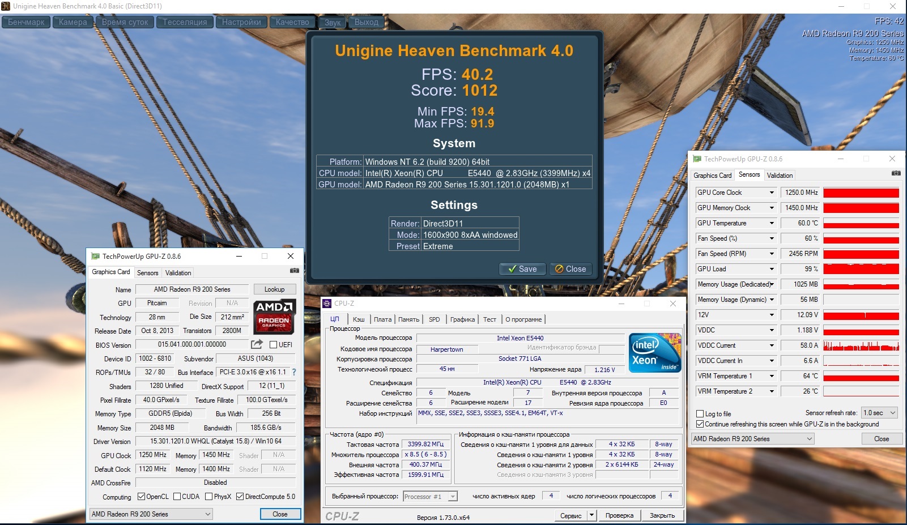The width and height of the screenshot is (907, 525).
Task: Toggle the PhysX computing checkbox
Action: coord(208,497)
